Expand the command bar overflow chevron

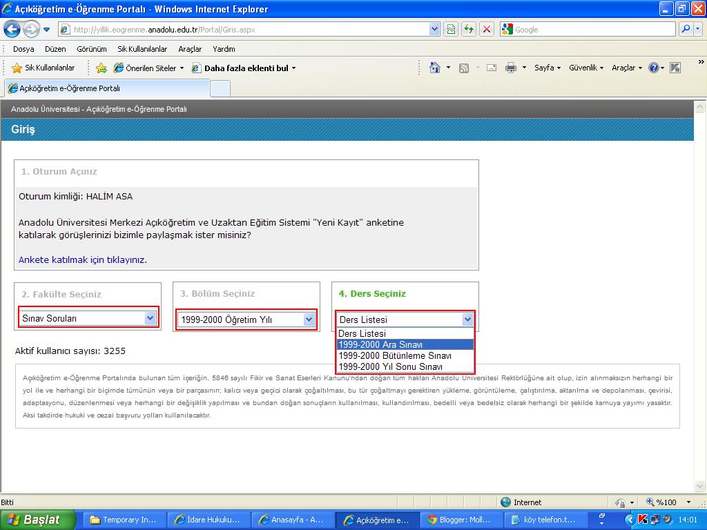click(x=701, y=61)
